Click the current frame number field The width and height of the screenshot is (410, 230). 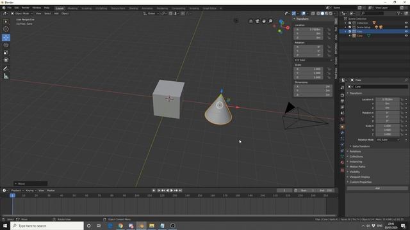(284, 190)
